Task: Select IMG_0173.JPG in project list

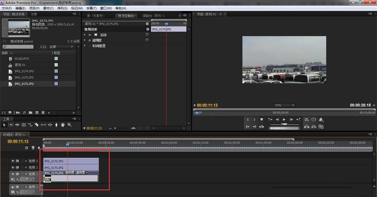Action: (24, 77)
